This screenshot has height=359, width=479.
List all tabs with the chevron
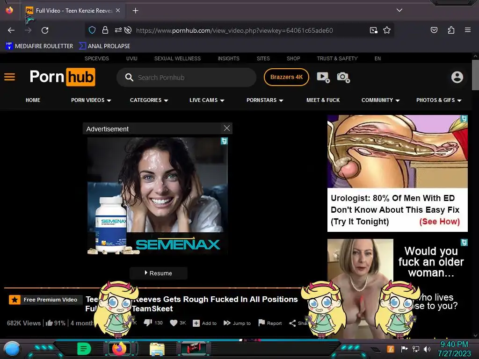click(x=399, y=10)
